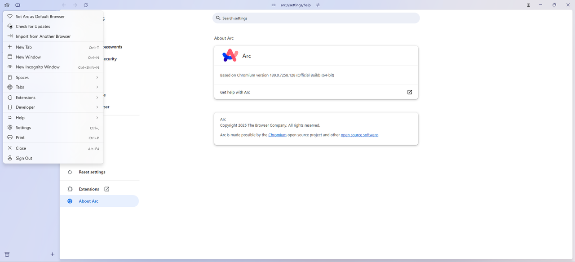575x262 pixels.
Task: Open external link icon for Get help
Action: tap(410, 92)
